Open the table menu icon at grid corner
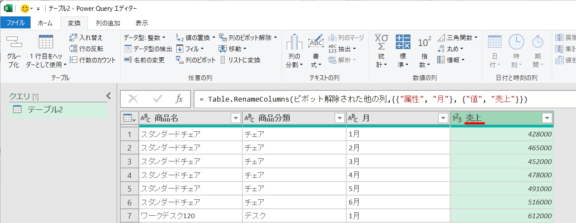This screenshot has height=223, width=576. (129, 118)
